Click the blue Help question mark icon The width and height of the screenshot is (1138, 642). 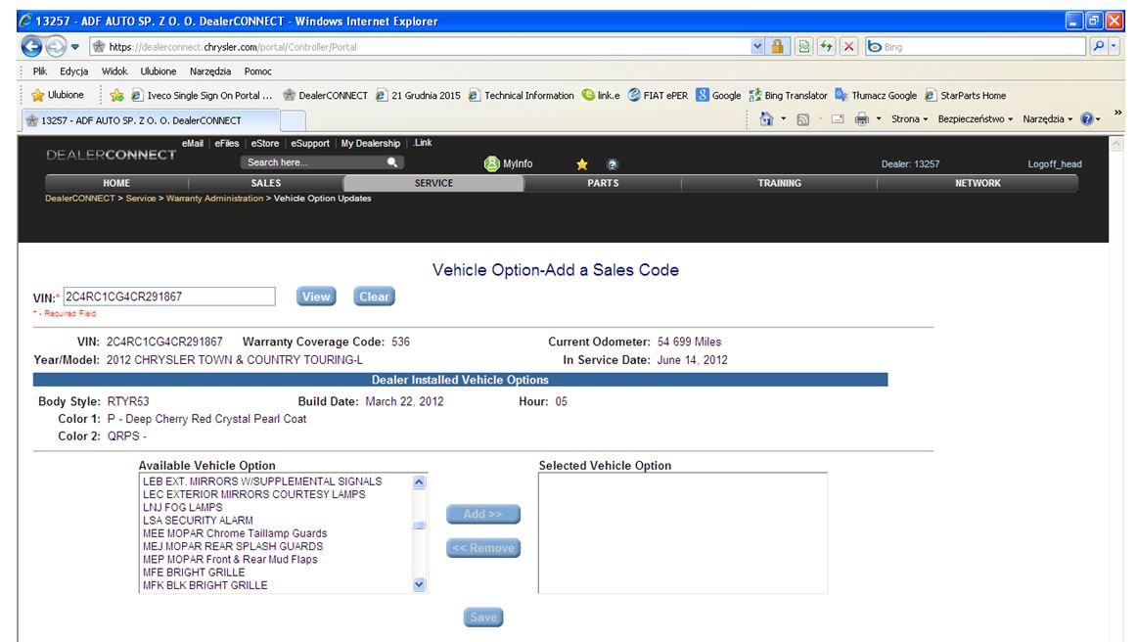1086,119
